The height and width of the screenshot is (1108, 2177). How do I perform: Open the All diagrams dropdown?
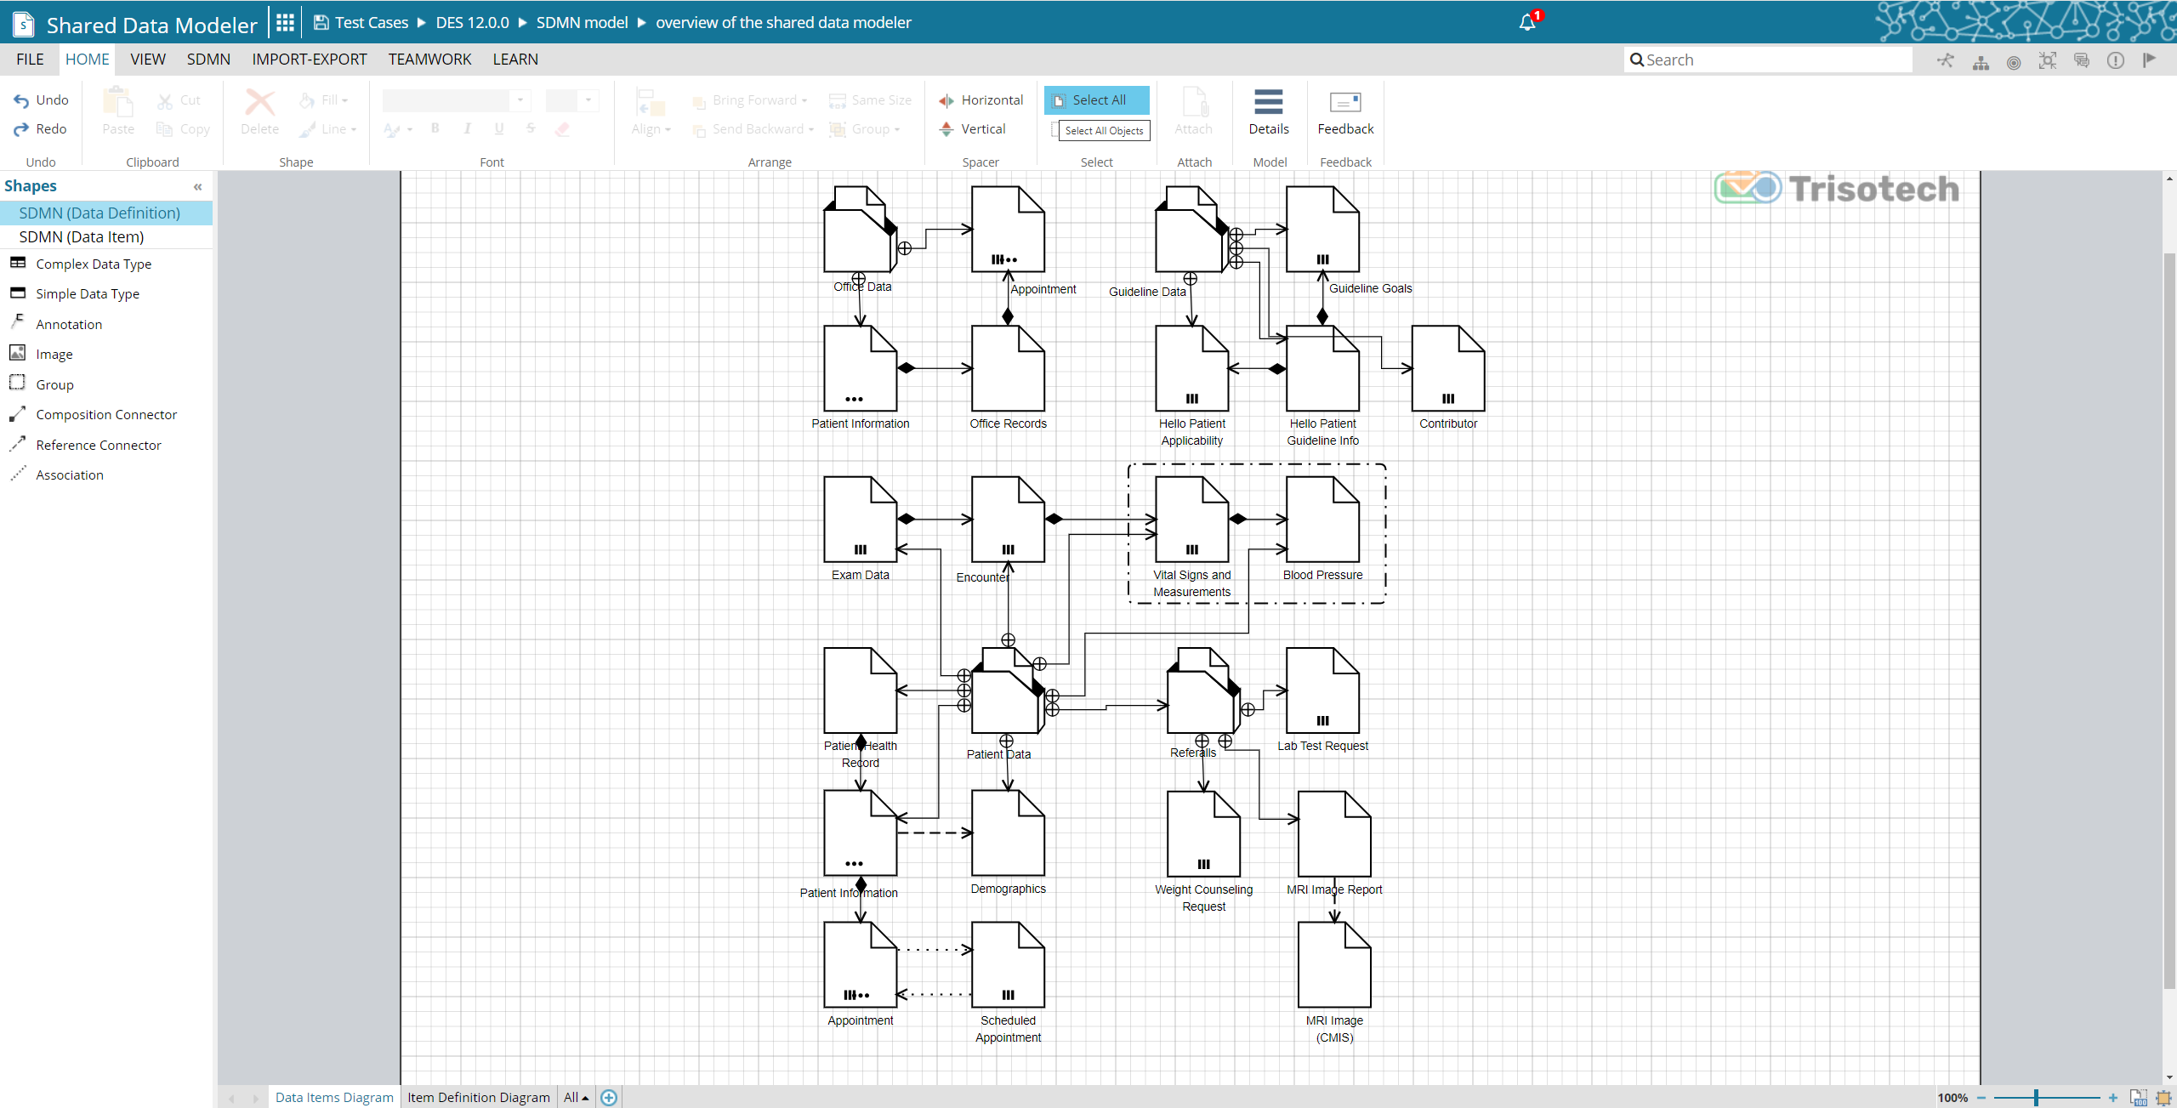(x=577, y=1098)
